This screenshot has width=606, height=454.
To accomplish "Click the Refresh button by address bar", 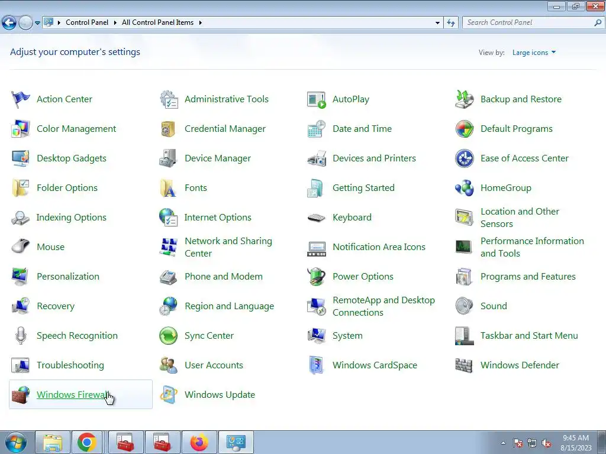I will click(x=450, y=23).
